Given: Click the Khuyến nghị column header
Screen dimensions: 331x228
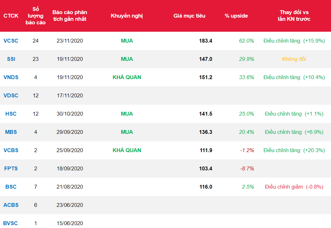Looking at the screenshot, I should (127, 16).
